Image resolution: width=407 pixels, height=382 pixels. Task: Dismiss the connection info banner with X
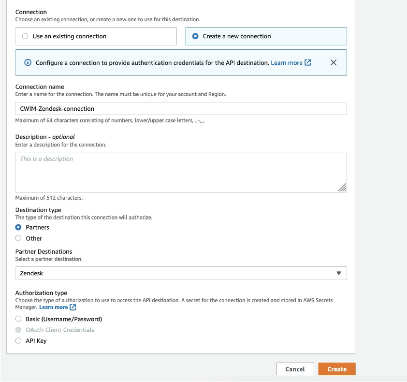point(333,62)
